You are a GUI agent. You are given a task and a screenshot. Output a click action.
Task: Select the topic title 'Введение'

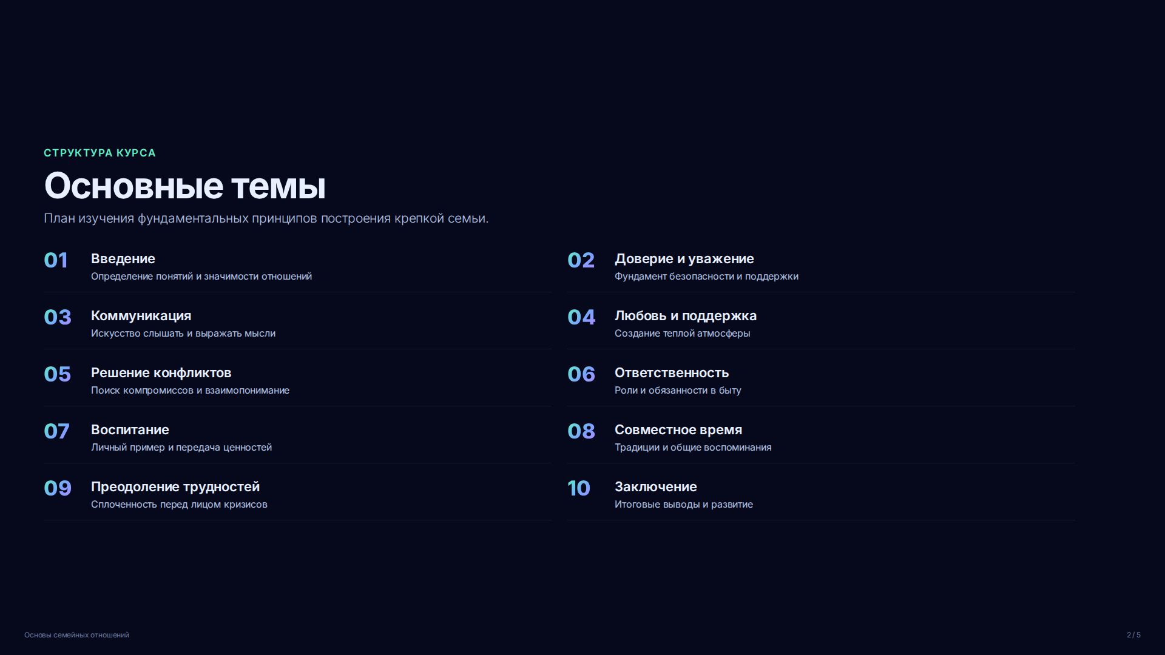tap(123, 259)
